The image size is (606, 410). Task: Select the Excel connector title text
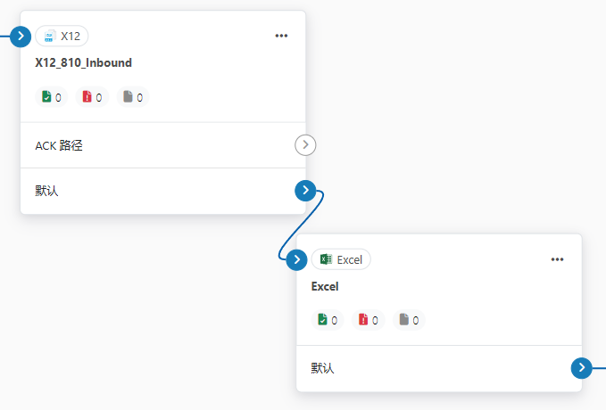pos(325,287)
